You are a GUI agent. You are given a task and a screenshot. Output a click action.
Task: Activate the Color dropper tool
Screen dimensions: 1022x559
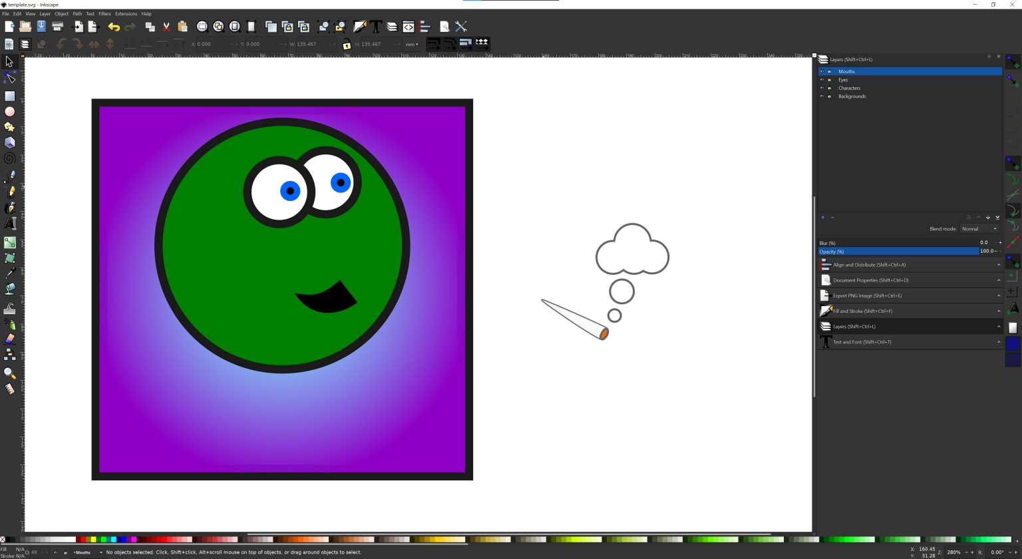pyautogui.click(x=9, y=274)
